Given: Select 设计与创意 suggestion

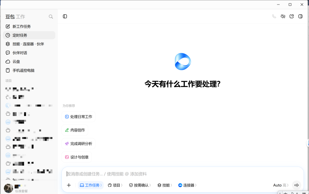Looking at the screenshot, I should click(x=77, y=157).
